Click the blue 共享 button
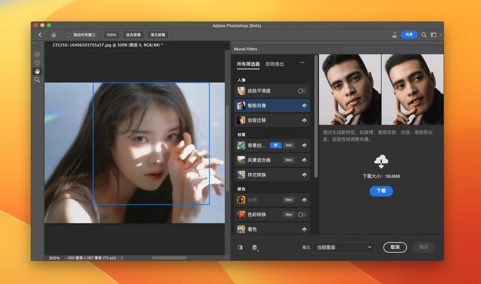The image size is (481, 284). pos(409,34)
